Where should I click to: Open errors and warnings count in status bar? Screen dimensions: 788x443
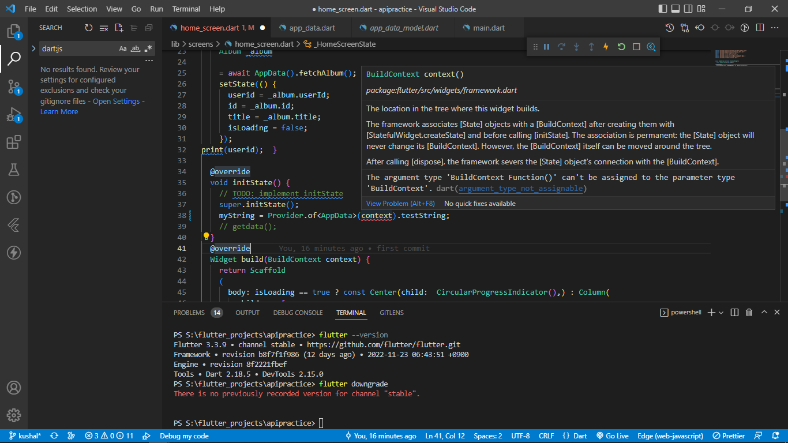(109, 436)
